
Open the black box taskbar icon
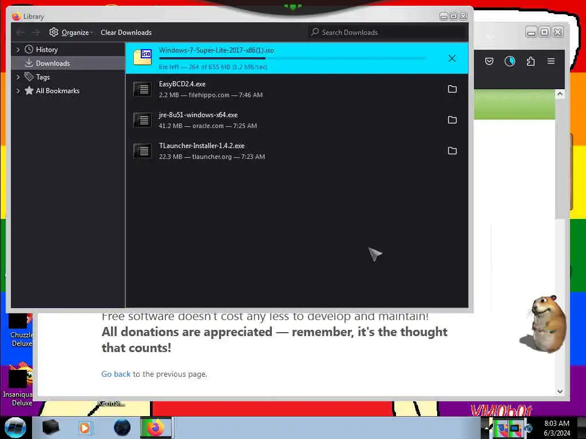point(51,428)
